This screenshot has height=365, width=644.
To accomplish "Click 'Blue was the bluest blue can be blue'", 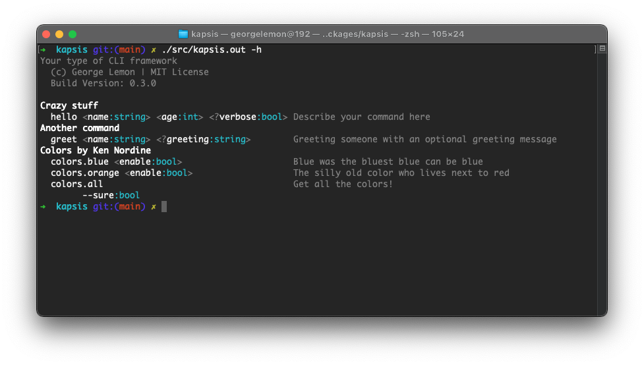I will [x=388, y=162].
